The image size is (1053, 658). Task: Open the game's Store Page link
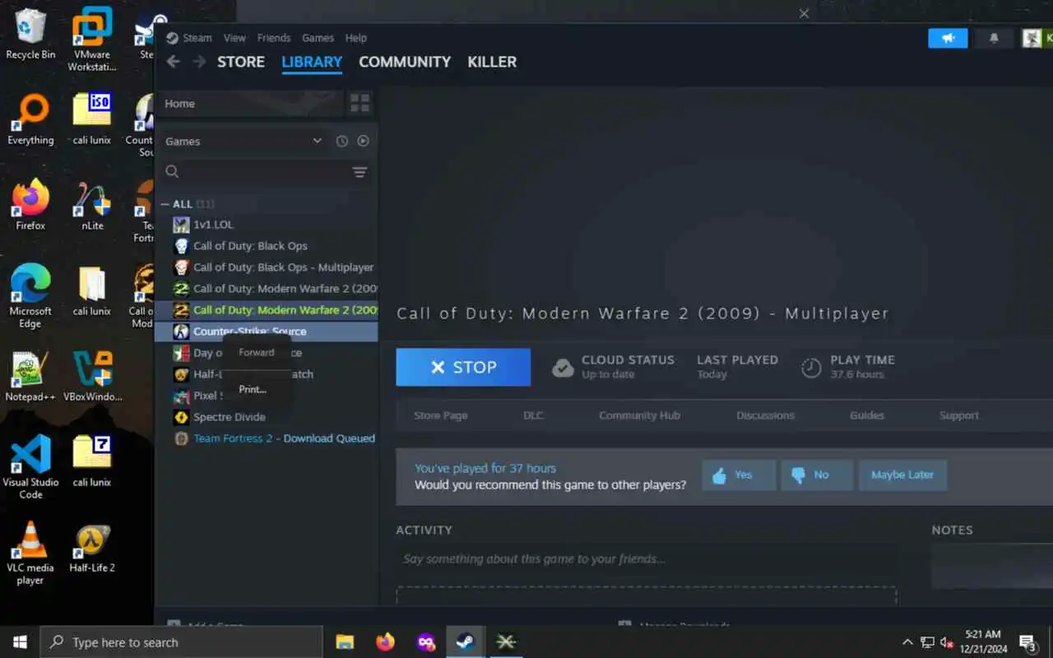click(x=441, y=415)
